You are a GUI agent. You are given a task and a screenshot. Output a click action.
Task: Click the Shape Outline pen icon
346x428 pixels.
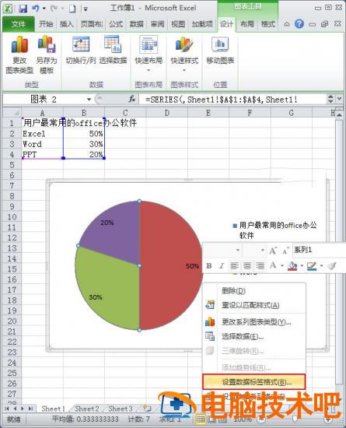click(312, 266)
